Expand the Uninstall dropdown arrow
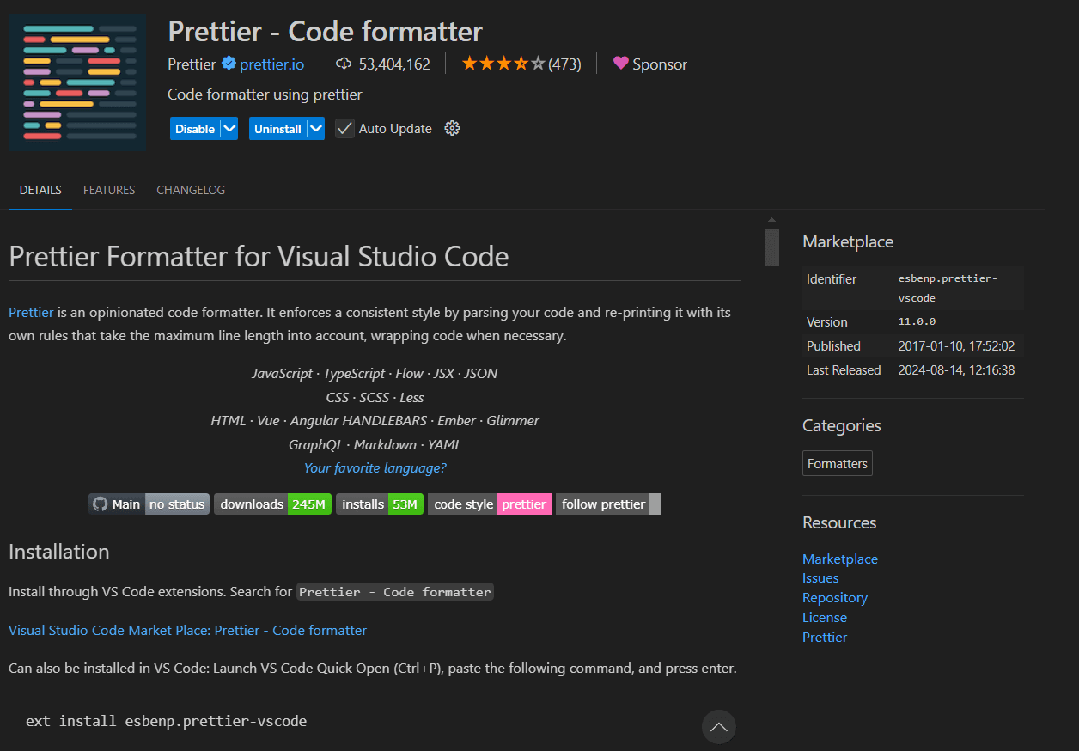The width and height of the screenshot is (1079, 751). click(x=316, y=129)
